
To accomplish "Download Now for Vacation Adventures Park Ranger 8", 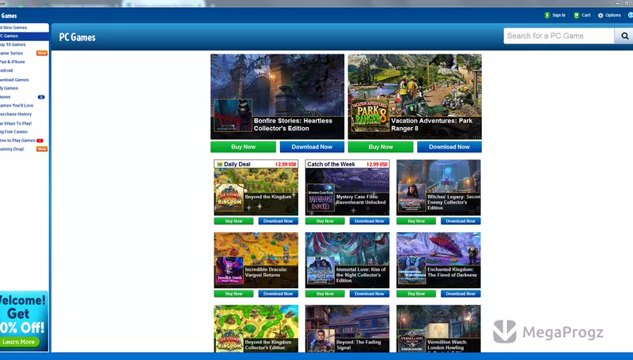I will pyautogui.click(x=449, y=147).
